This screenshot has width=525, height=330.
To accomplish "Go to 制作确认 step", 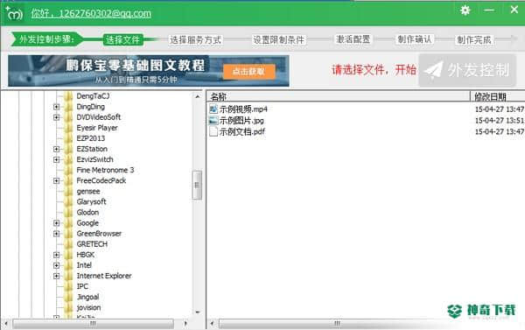I will [x=415, y=39].
